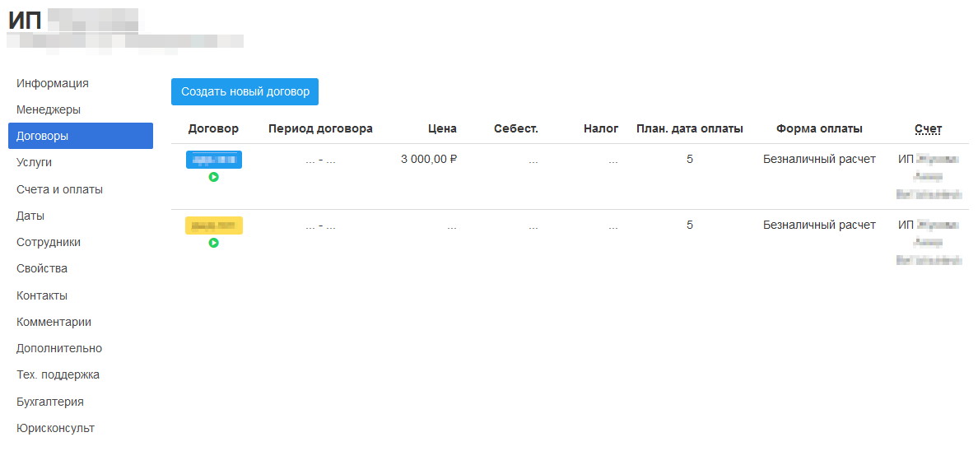Viewport: 978px width, 451px height.
Task: Click green play icon under yellow contract
Action: [213, 243]
